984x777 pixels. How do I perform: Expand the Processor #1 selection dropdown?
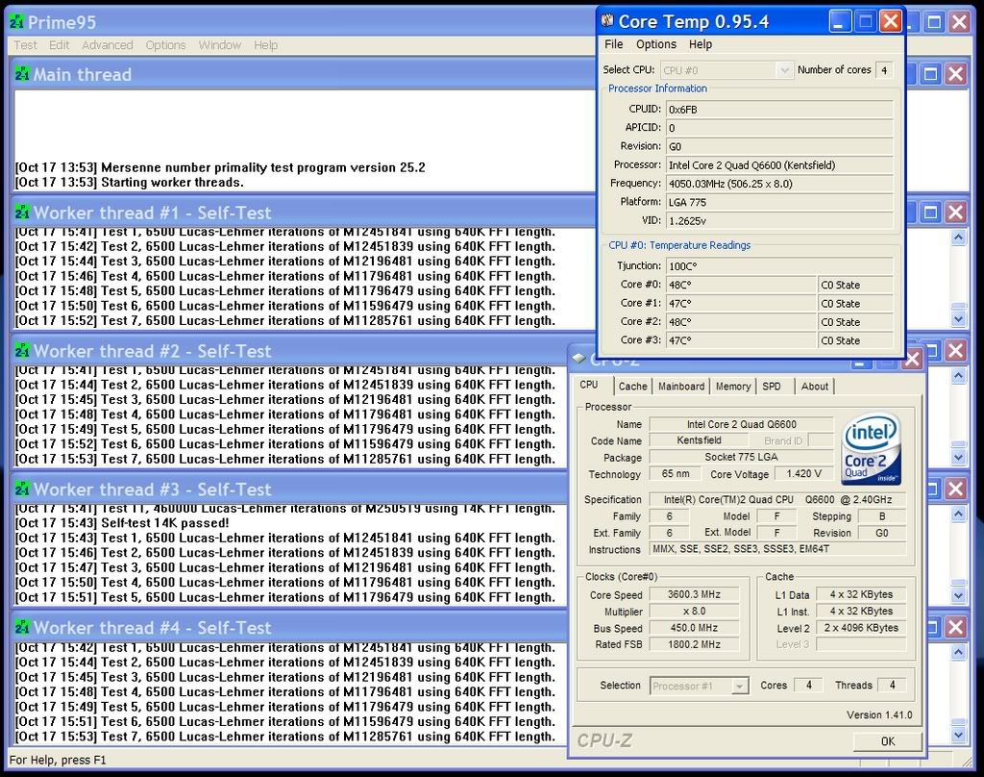[x=739, y=686]
